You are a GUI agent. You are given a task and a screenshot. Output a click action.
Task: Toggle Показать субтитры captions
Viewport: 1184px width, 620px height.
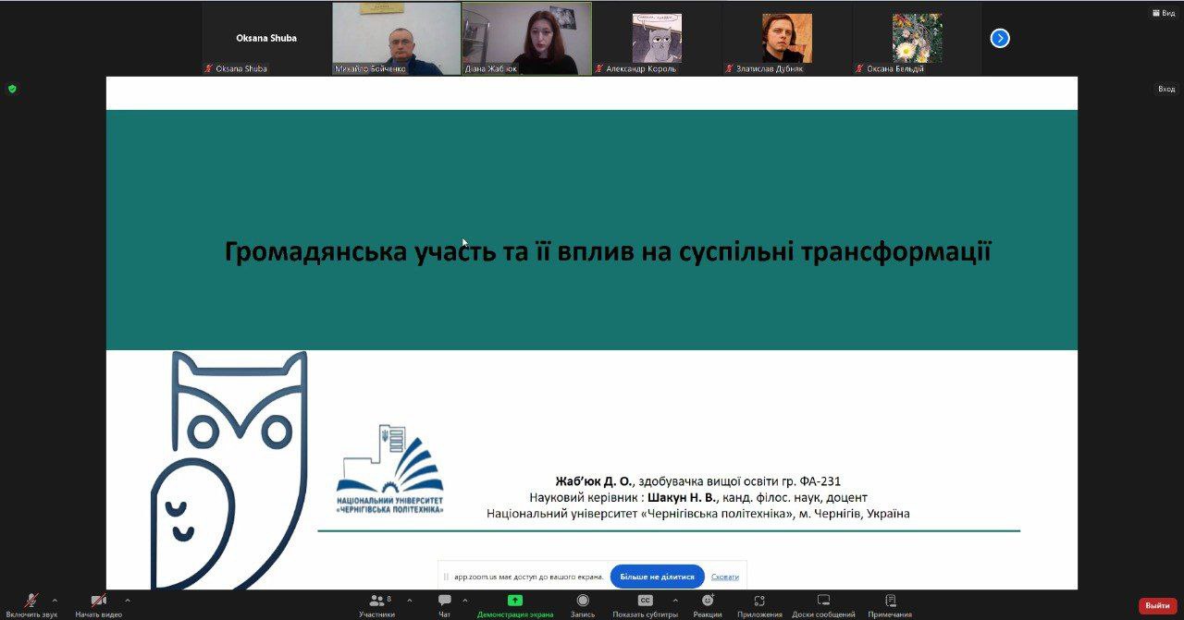645,602
